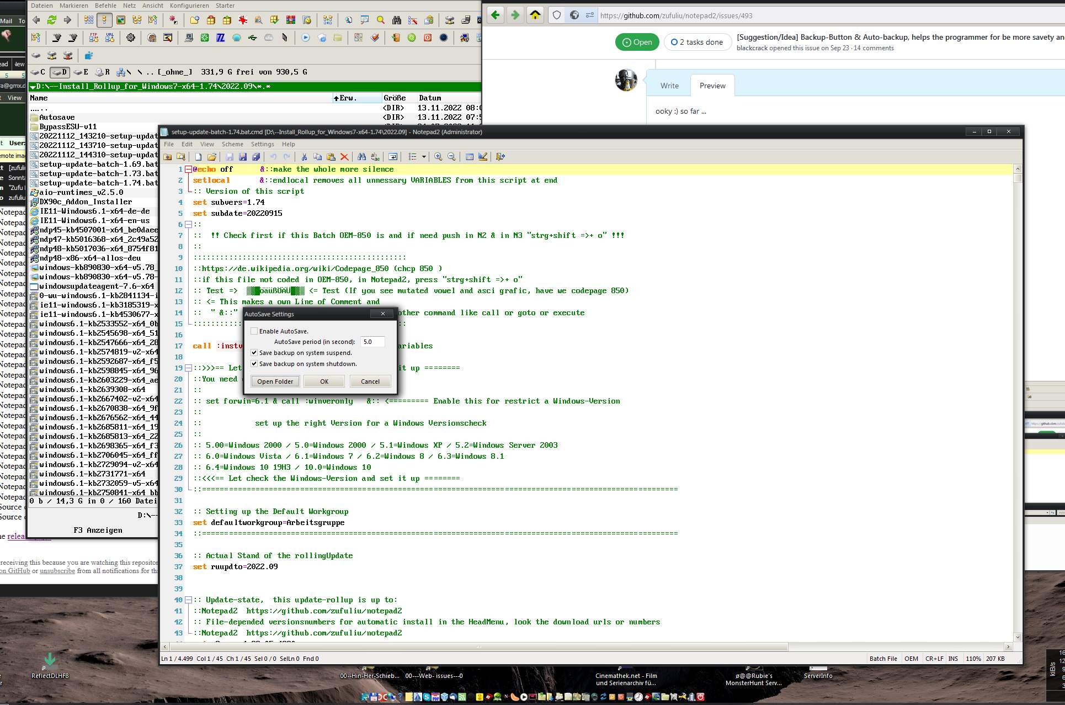Click the Cut scissors toolbar icon
The width and height of the screenshot is (1065, 705).
[304, 157]
